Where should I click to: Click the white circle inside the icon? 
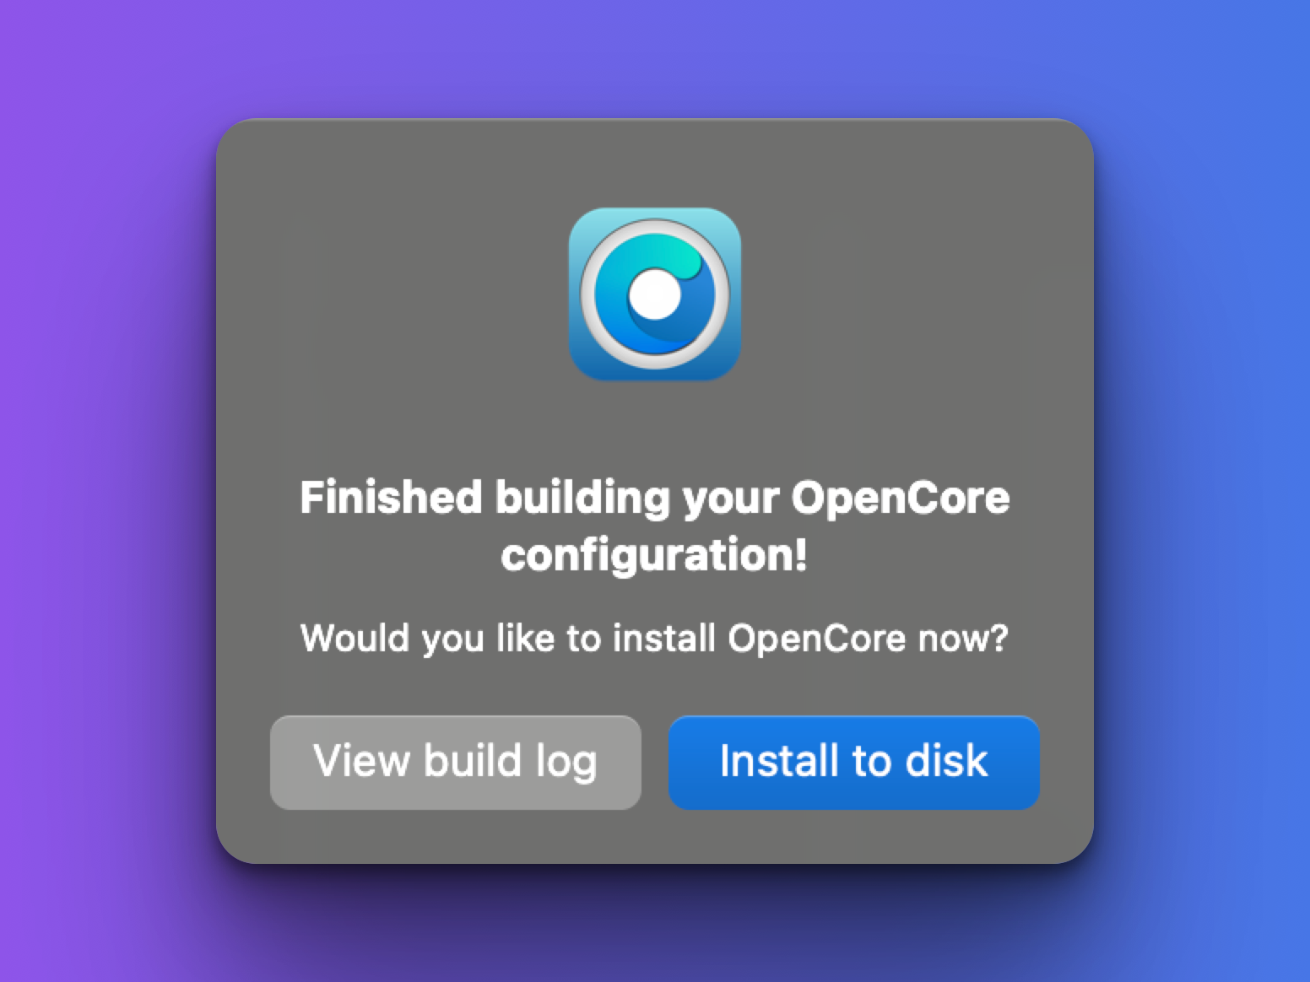pyautogui.click(x=654, y=294)
